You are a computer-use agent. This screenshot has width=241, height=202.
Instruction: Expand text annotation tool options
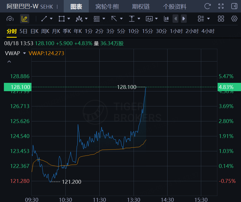pos(156,19)
